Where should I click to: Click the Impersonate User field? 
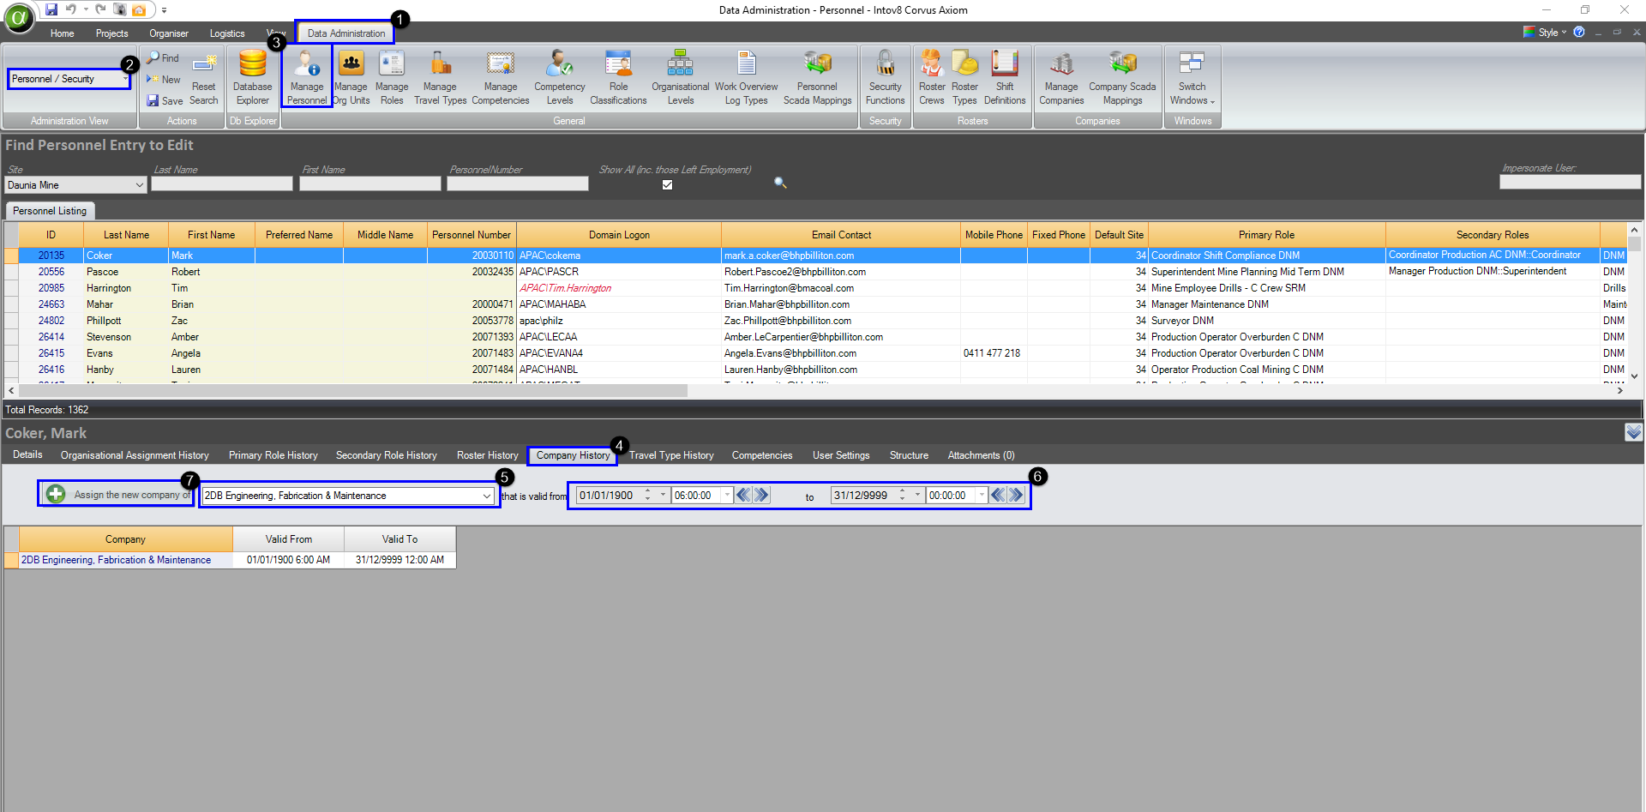pos(1571,182)
